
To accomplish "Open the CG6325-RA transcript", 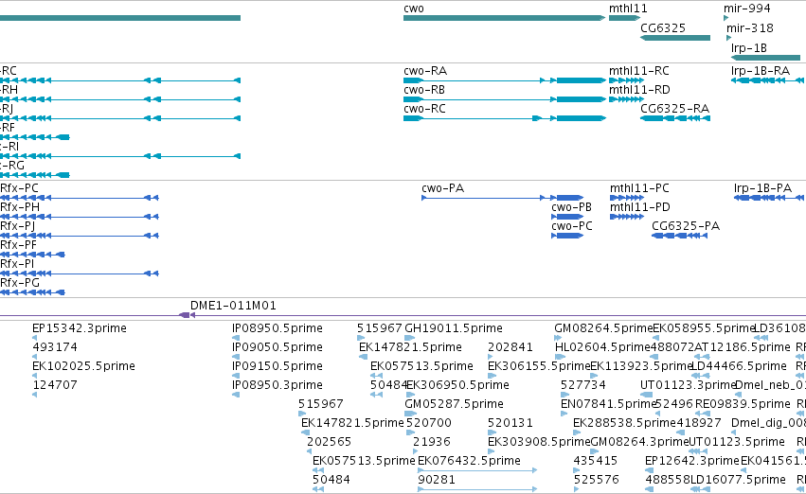I will [675, 118].
